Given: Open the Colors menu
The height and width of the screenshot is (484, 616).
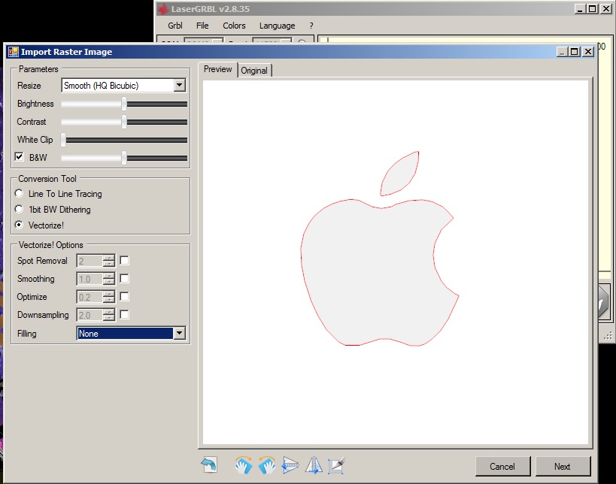Looking at the screenshot, I should click(234, 26).
